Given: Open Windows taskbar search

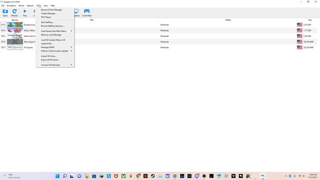Looking at the screenshot, I should pos(64,176).
